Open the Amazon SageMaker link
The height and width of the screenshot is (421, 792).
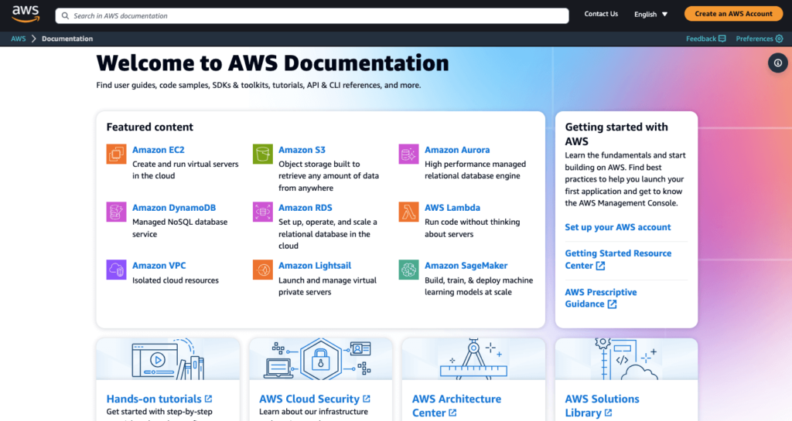tap(466, 265)
